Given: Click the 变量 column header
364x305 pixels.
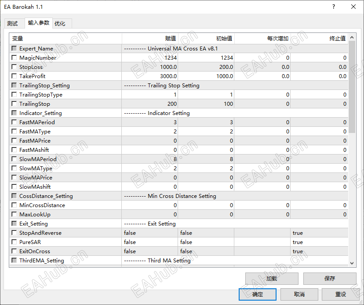Looking at the screenshot, I should (x=66, y=39).
